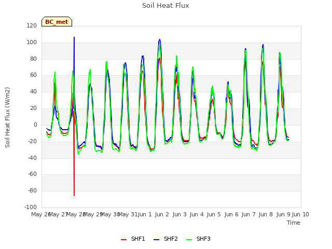Click the Soil Heat Flux (W/m2) axis label
Screen dimensions: 332x249
tap(8, 117)
